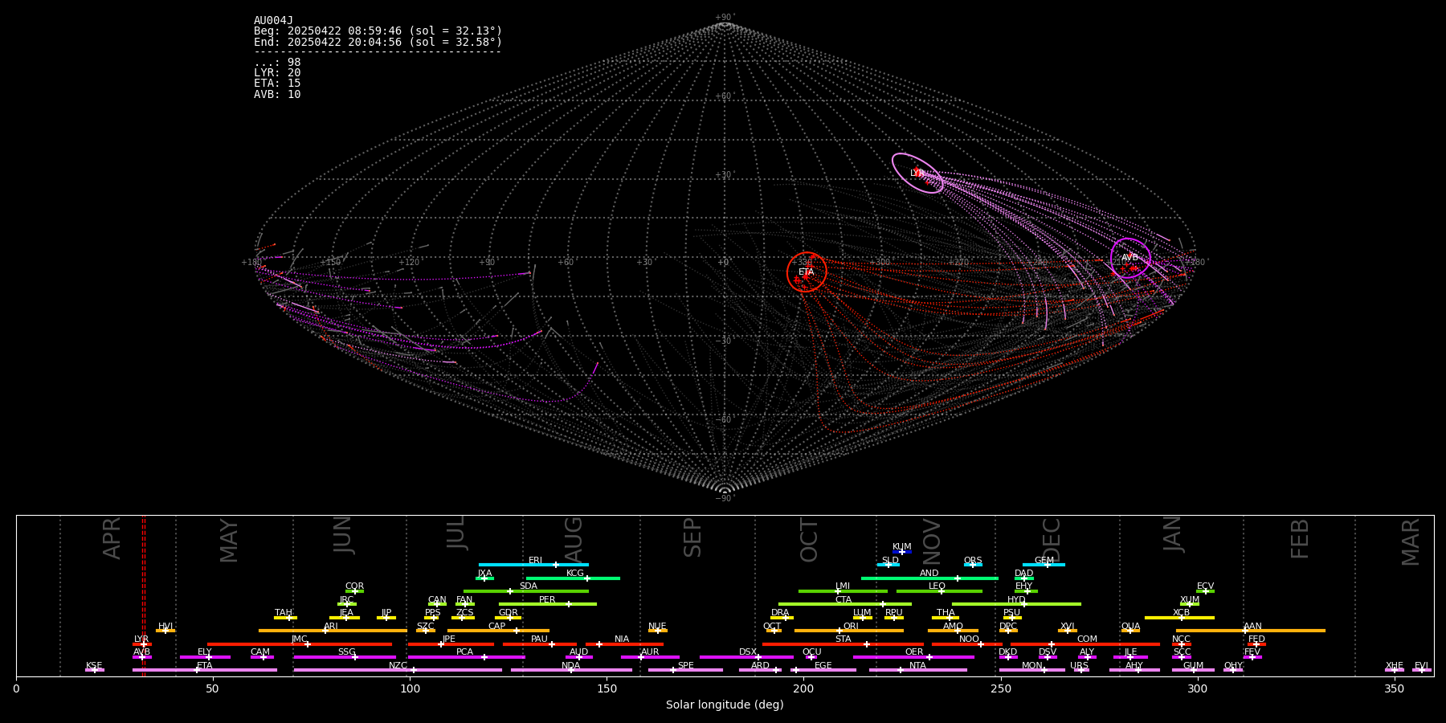The image size is (1446, 723).
Task: Click the GEM shower label in timeline
Action: tap(1044, 561)
